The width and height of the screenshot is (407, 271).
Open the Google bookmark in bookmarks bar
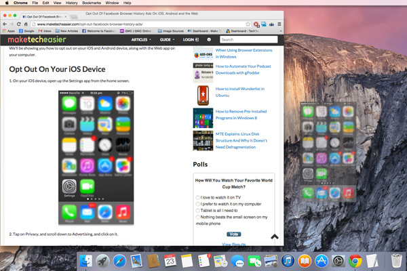(x=26, y=31)
